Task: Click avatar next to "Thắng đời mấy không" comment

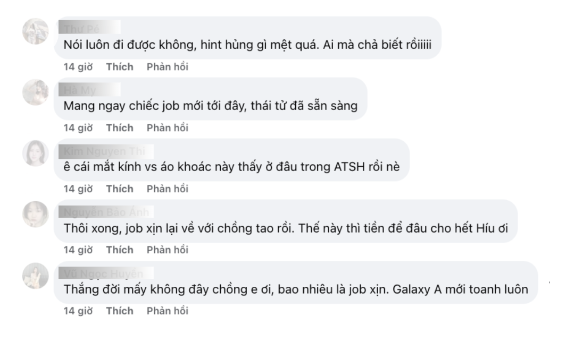Action: 35,275
